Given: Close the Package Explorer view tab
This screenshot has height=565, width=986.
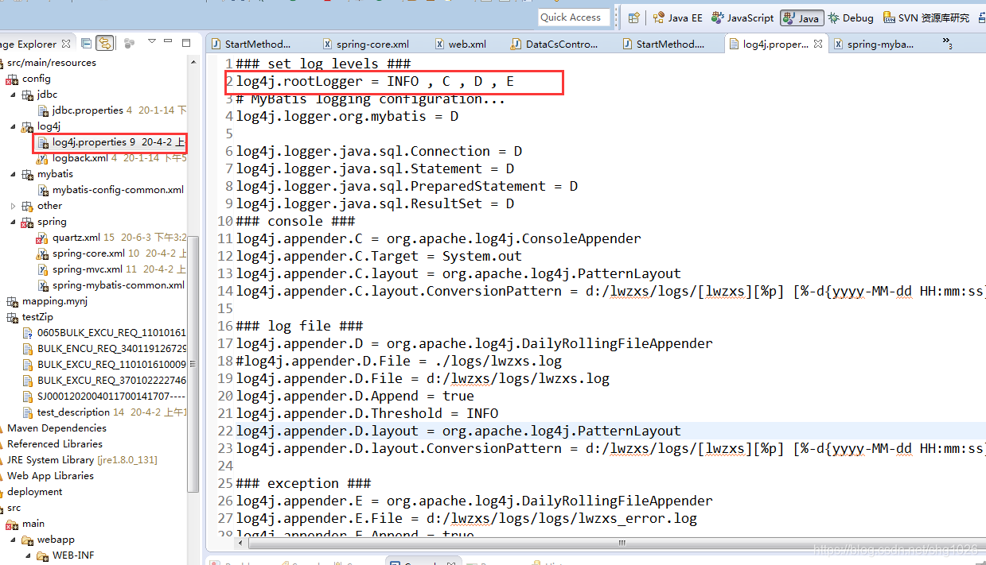Looking at the screenshot, I should 67,44.
